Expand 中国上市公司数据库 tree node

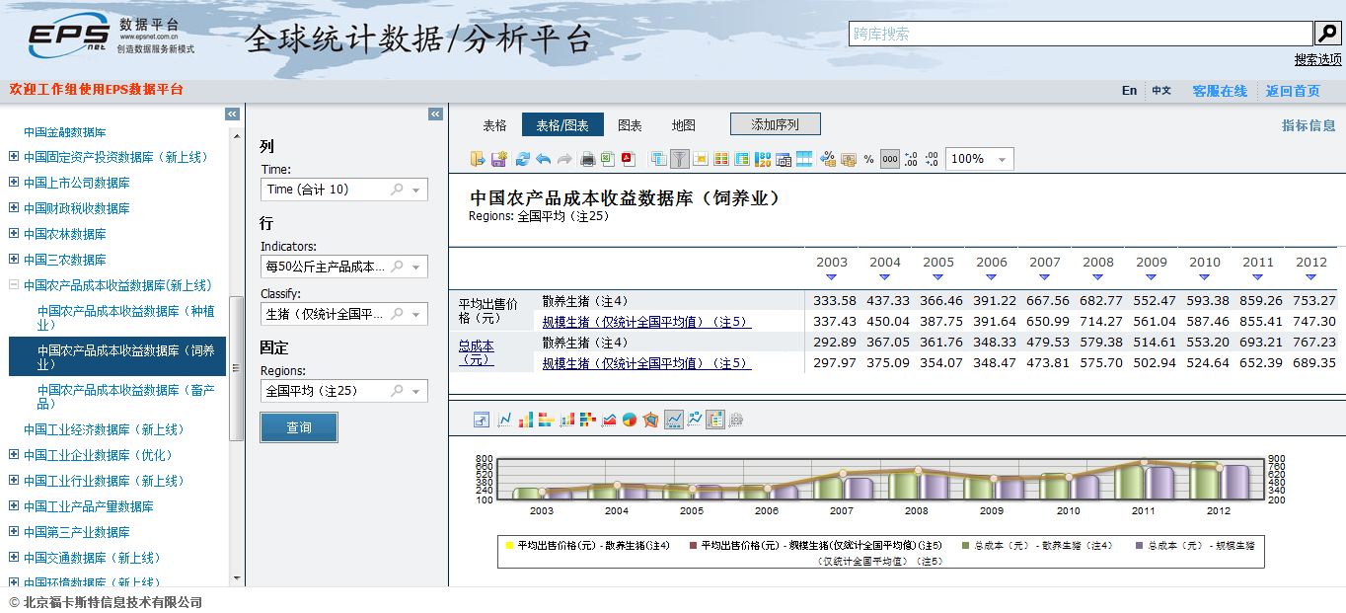13,183
